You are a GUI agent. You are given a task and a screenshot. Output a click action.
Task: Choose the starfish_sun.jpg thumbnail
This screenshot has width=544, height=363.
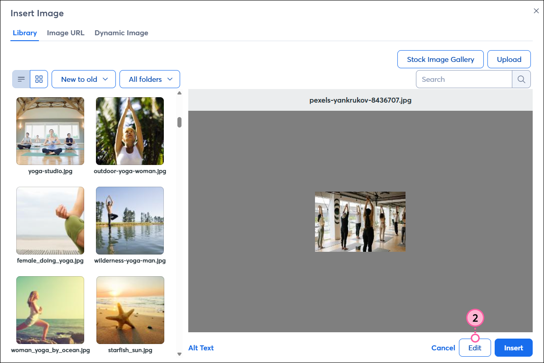[130, 310]
